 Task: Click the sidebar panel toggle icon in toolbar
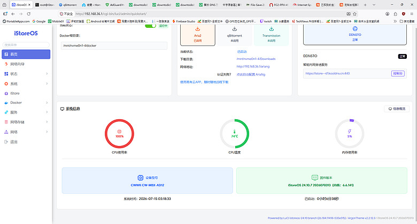point(5,14)
